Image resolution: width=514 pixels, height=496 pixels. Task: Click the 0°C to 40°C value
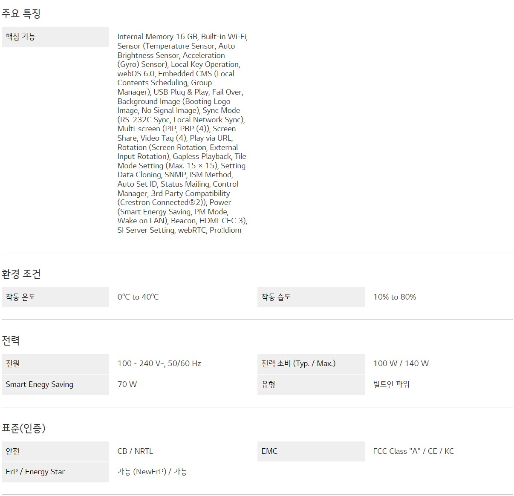point(138,297)
